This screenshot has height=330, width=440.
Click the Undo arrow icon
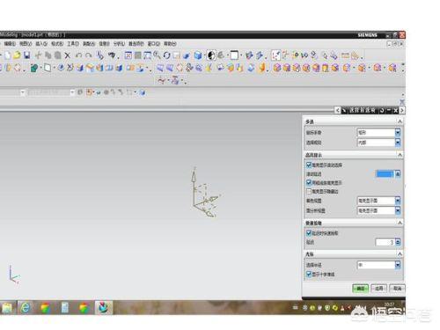[x=78, y=55]
